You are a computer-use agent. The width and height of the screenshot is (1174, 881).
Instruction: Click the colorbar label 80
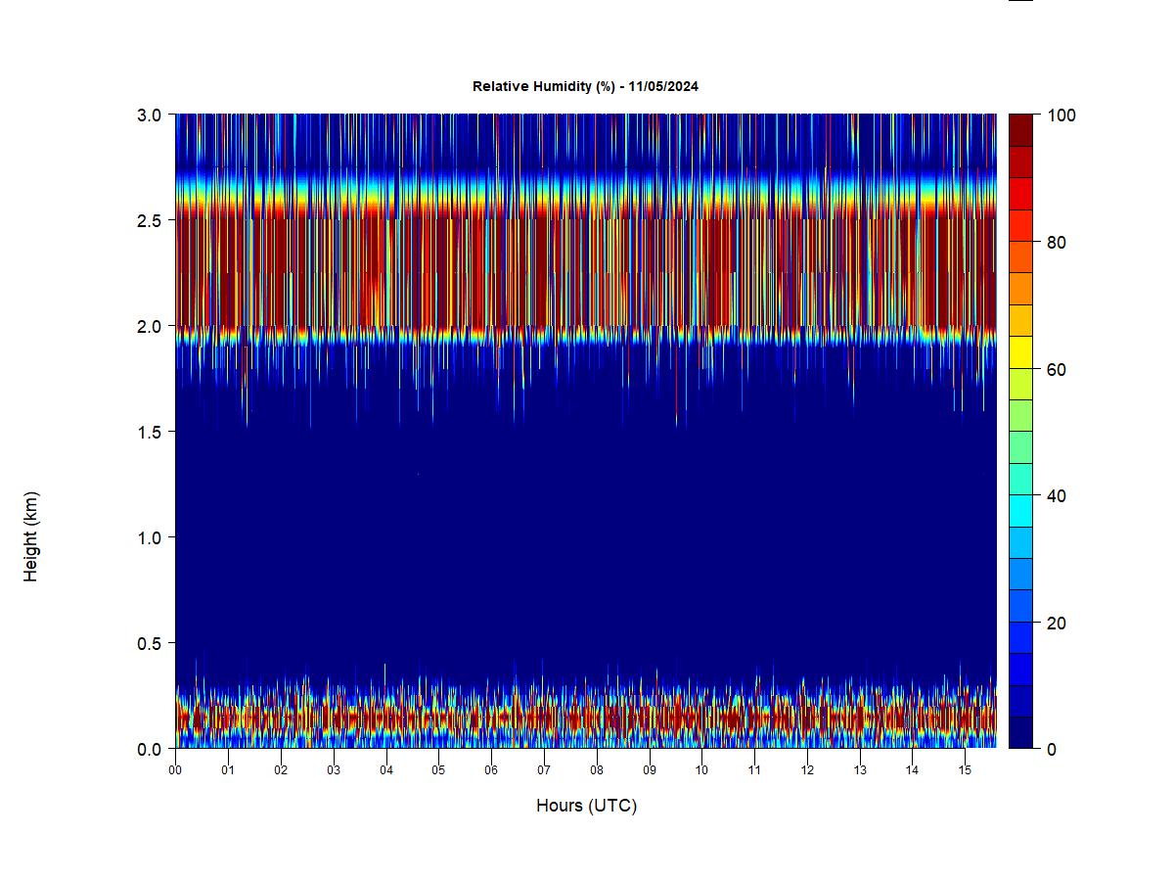click(x=1056, y=243)
